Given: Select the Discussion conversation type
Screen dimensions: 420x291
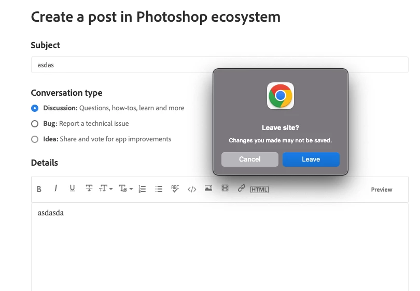Looking at the screenshot, I should click(35, 108).
